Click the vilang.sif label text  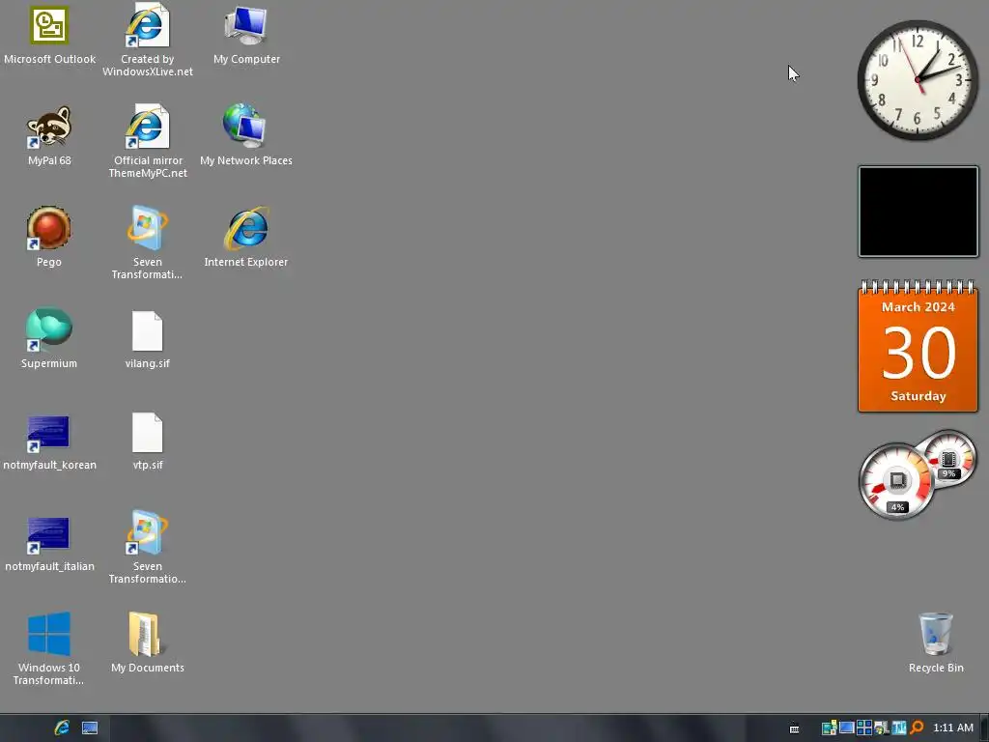(x=148, y=363)
